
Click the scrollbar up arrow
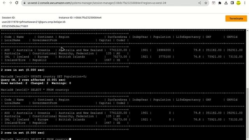click(x=247, y=30)
